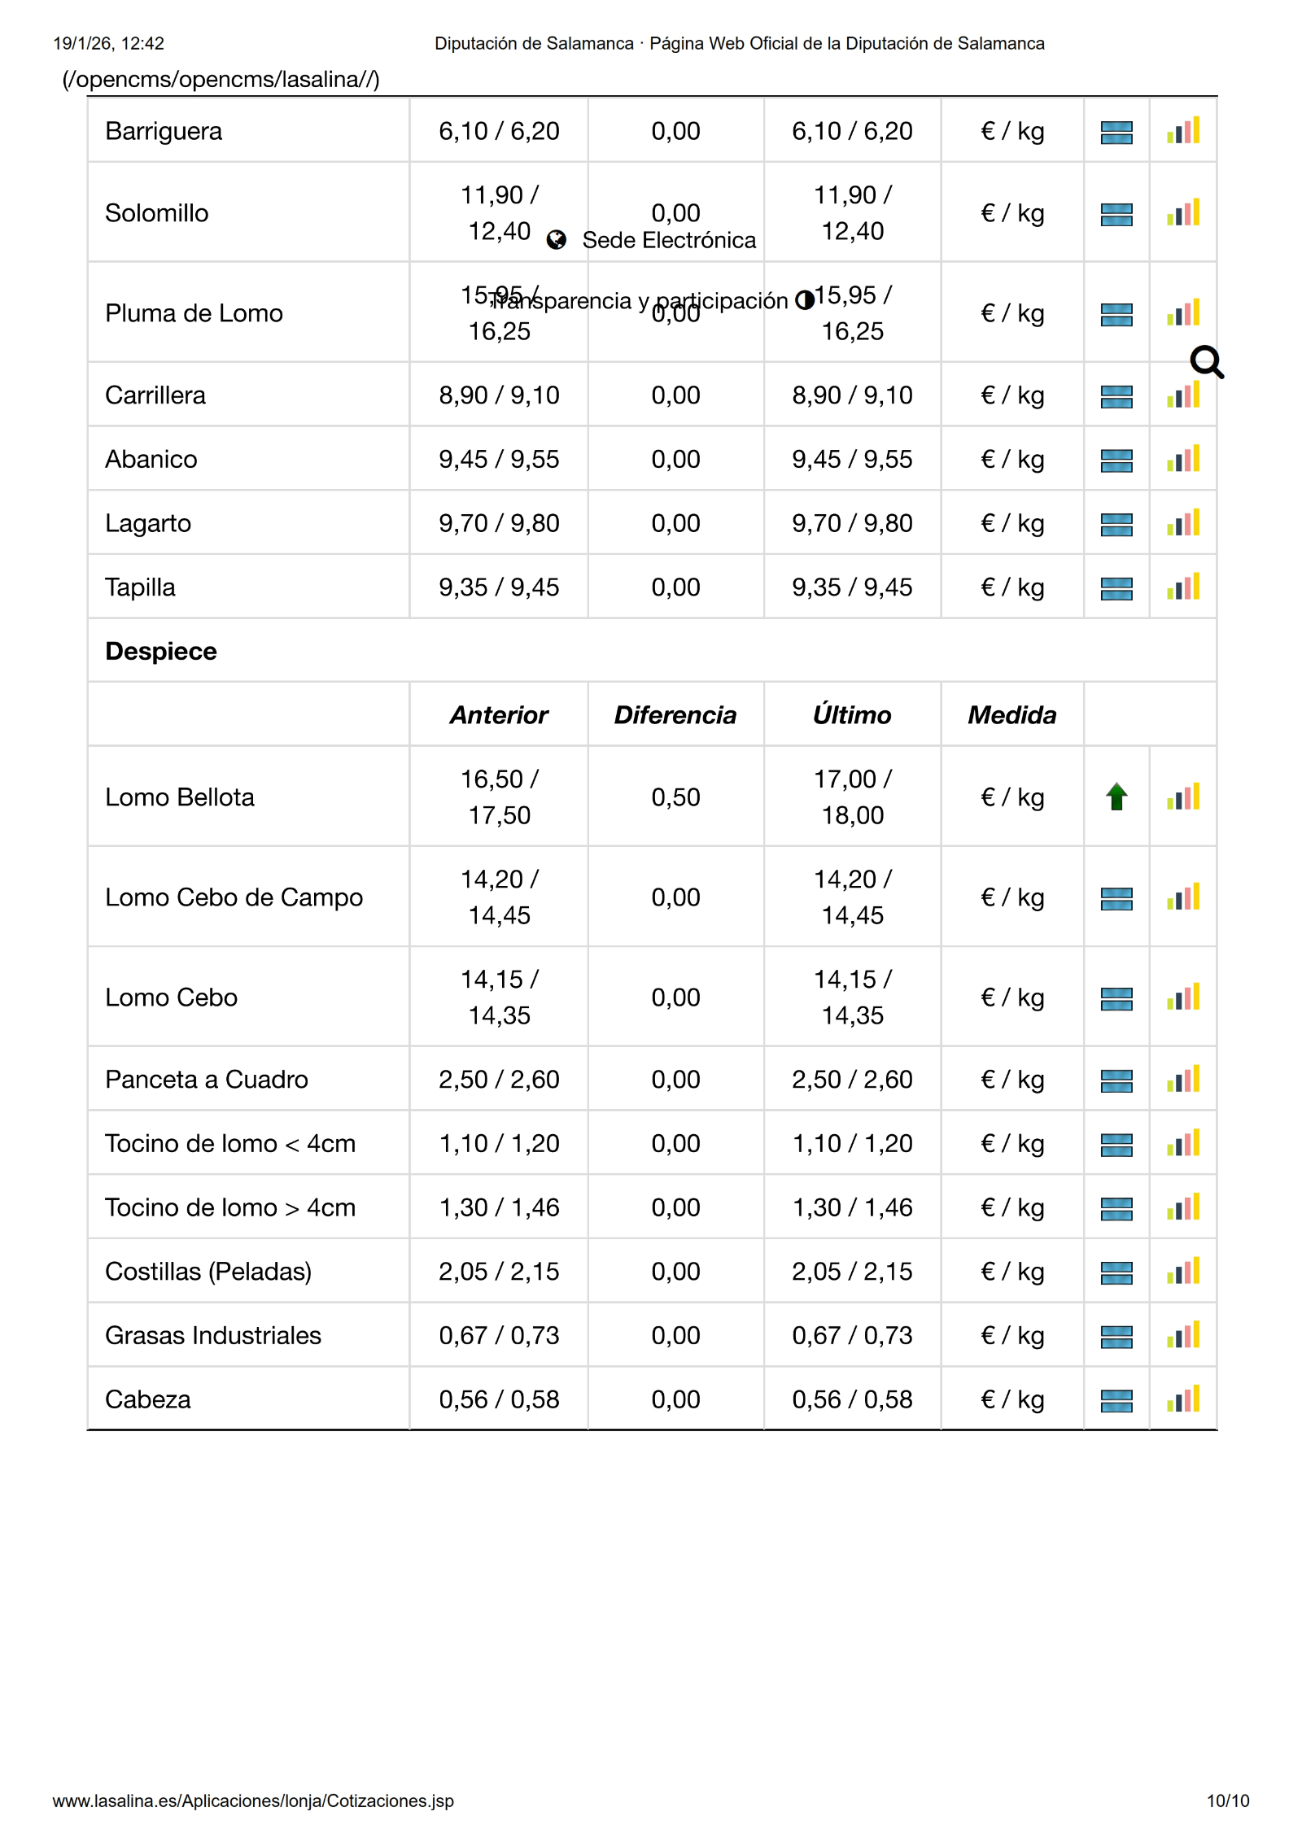Viewport: 1302px width, 1842px height.
Task: Click the green up arrow for Lomo Bellota
Action: click(1116, 797)
